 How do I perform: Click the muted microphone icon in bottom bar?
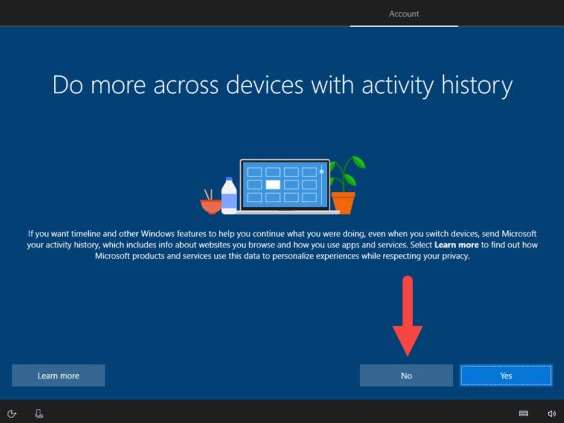coord(39,414)
